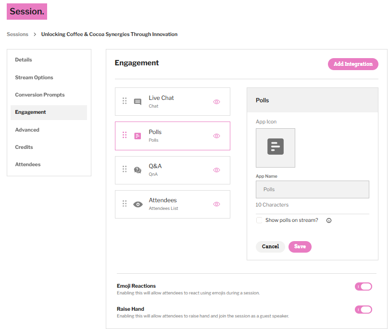Viewport: 389px width, 329px height.
Task: Click the Raise Hand label
Action: tap(130, 309)
